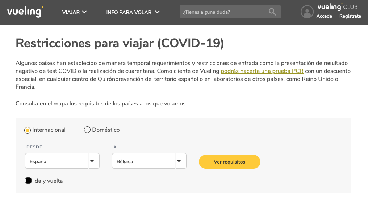Click the magnifying glass search icon
The height and width of the screenshot is (204, 368).
click(x=272, y=12)
